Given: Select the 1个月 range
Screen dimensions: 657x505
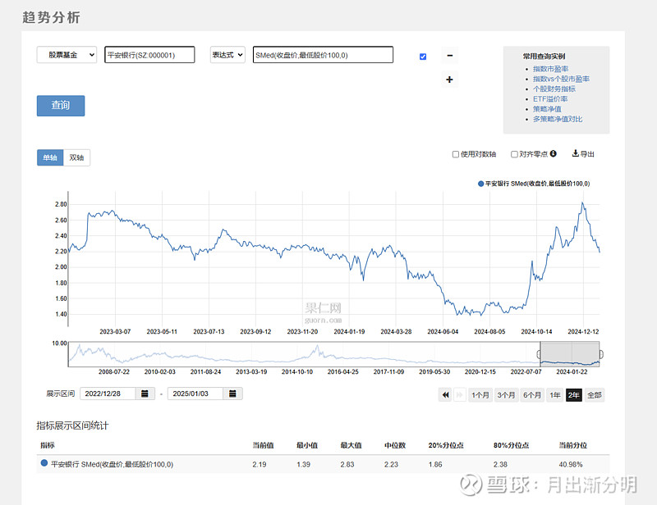Looking at the screenshot, I should click(x=480, y=395).
